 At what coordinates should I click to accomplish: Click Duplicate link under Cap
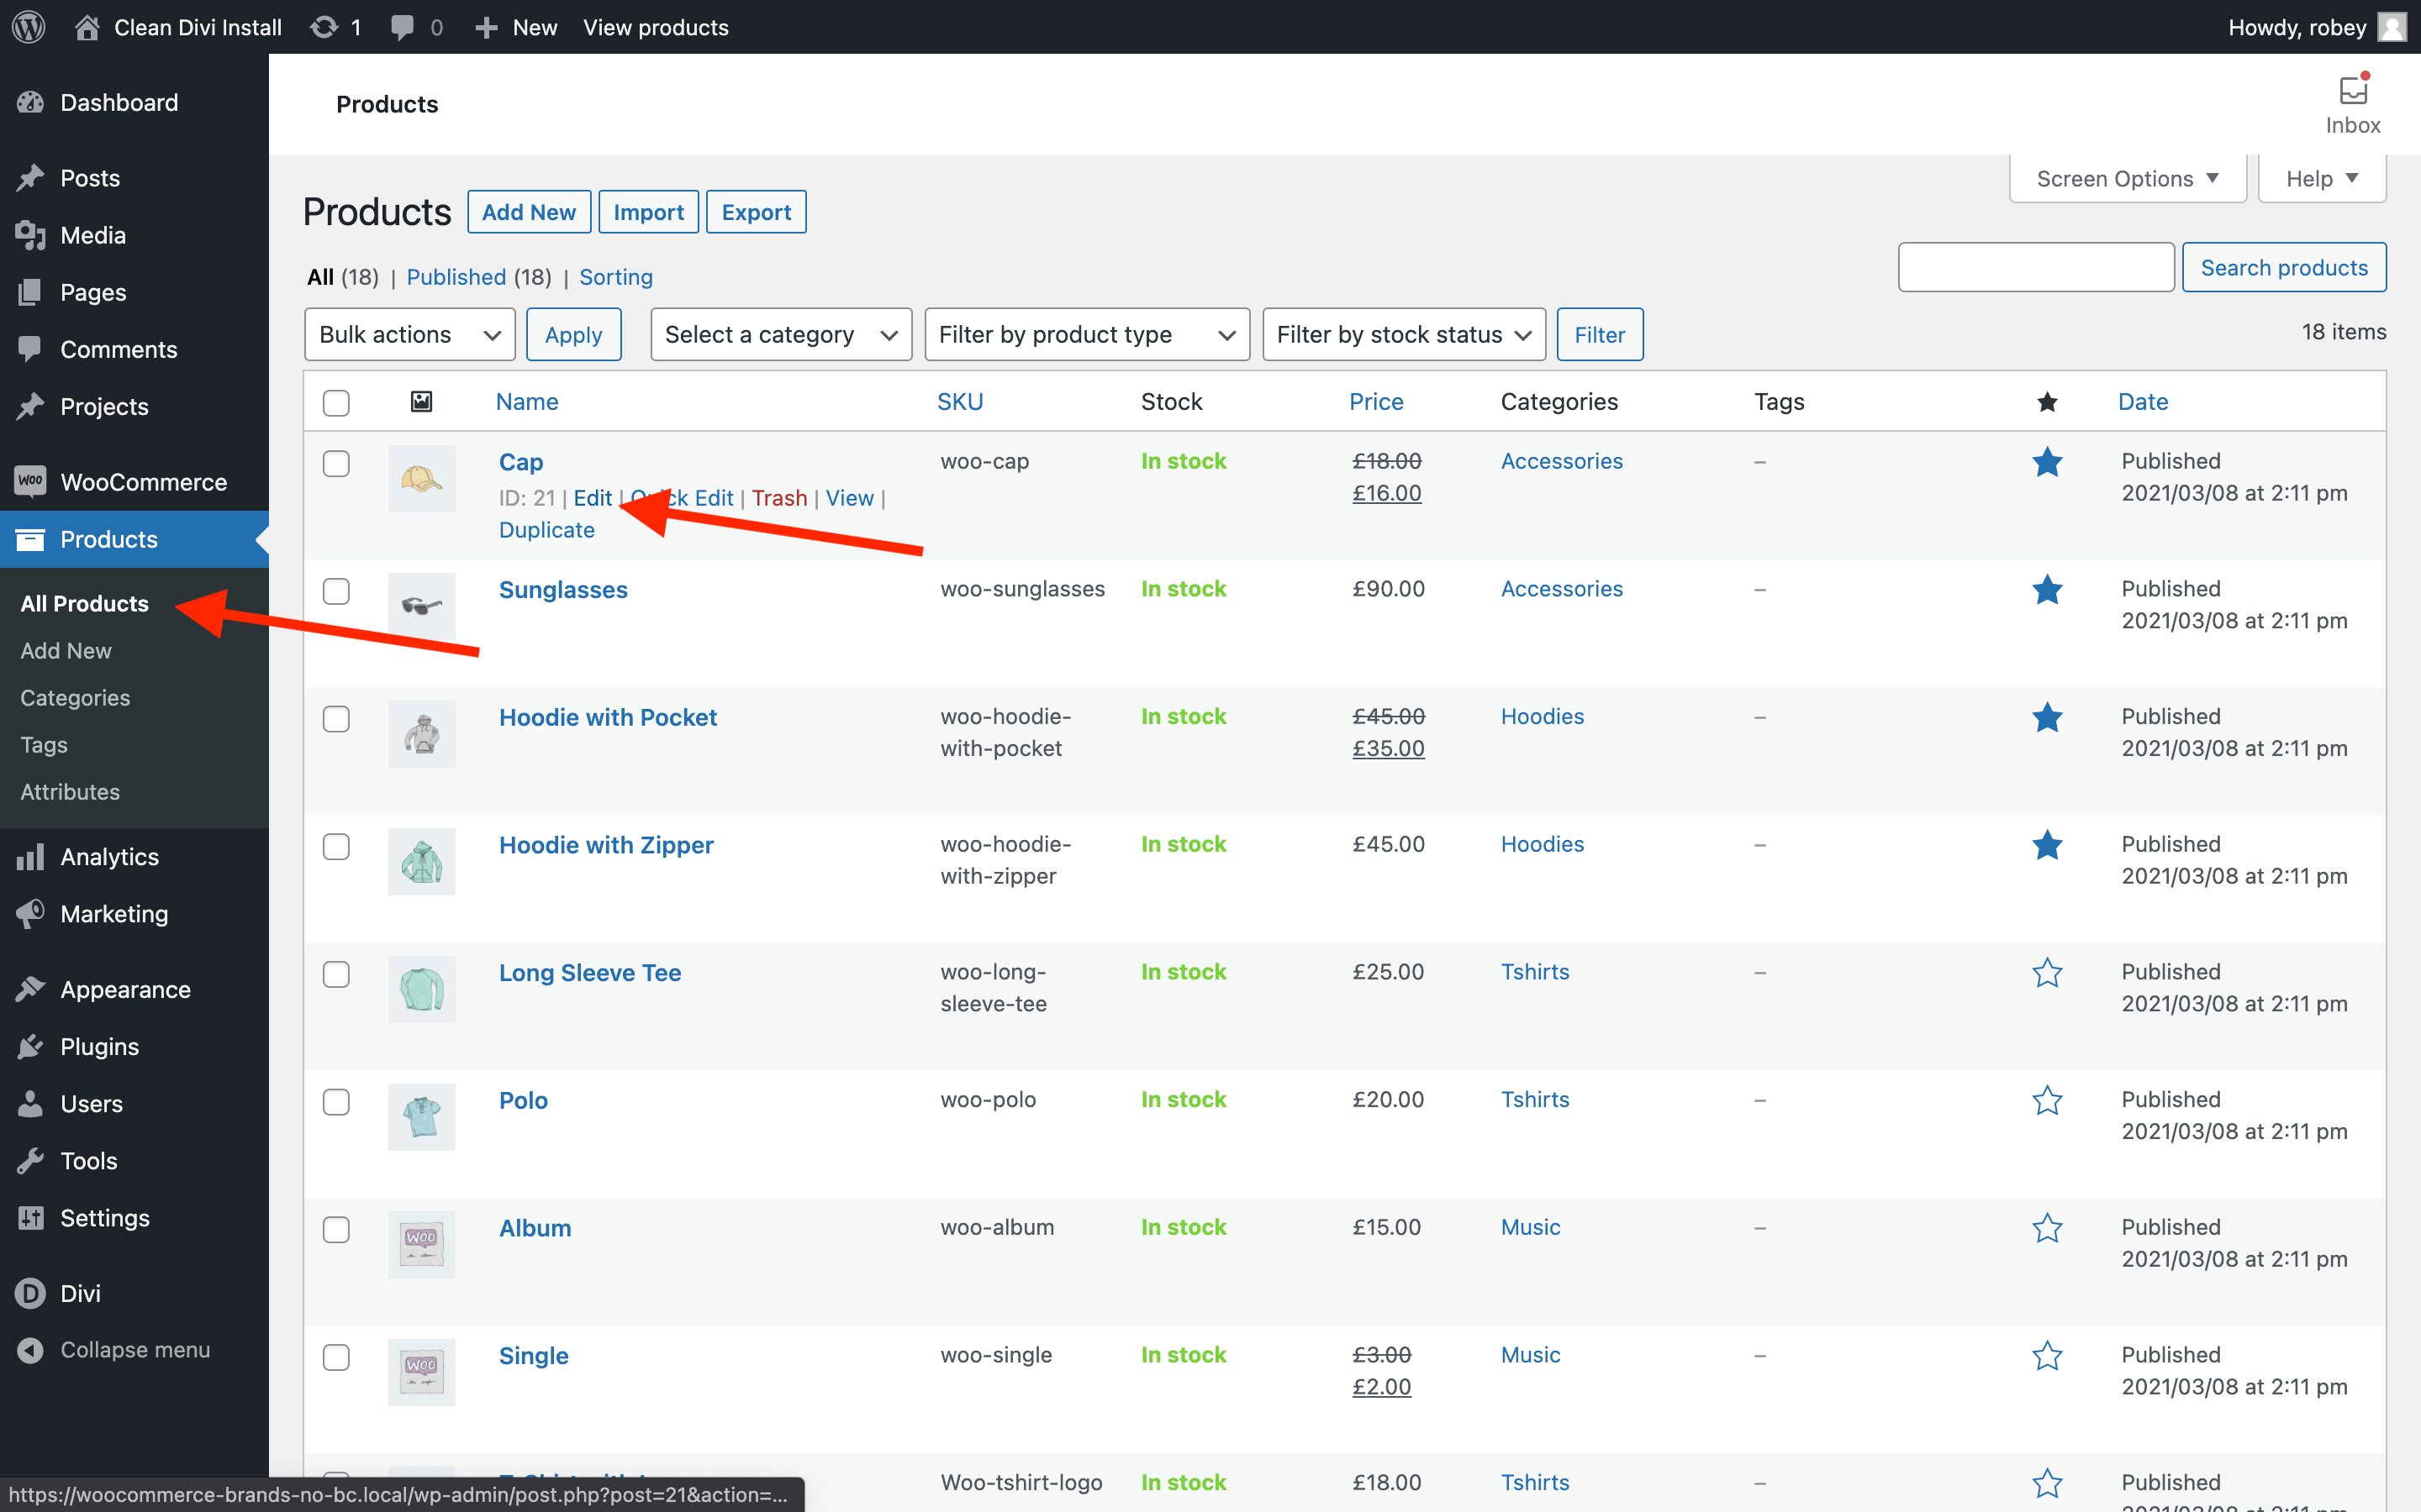(546, 530)
